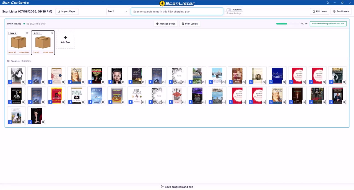Select the Box 1 package icon
The height and width of the screenshot is (190, 354).
(x=19, y=43)
